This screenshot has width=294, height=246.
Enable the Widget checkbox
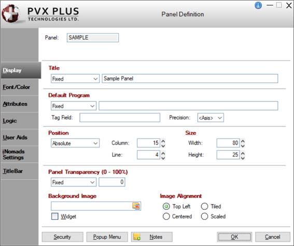(55, 216)
